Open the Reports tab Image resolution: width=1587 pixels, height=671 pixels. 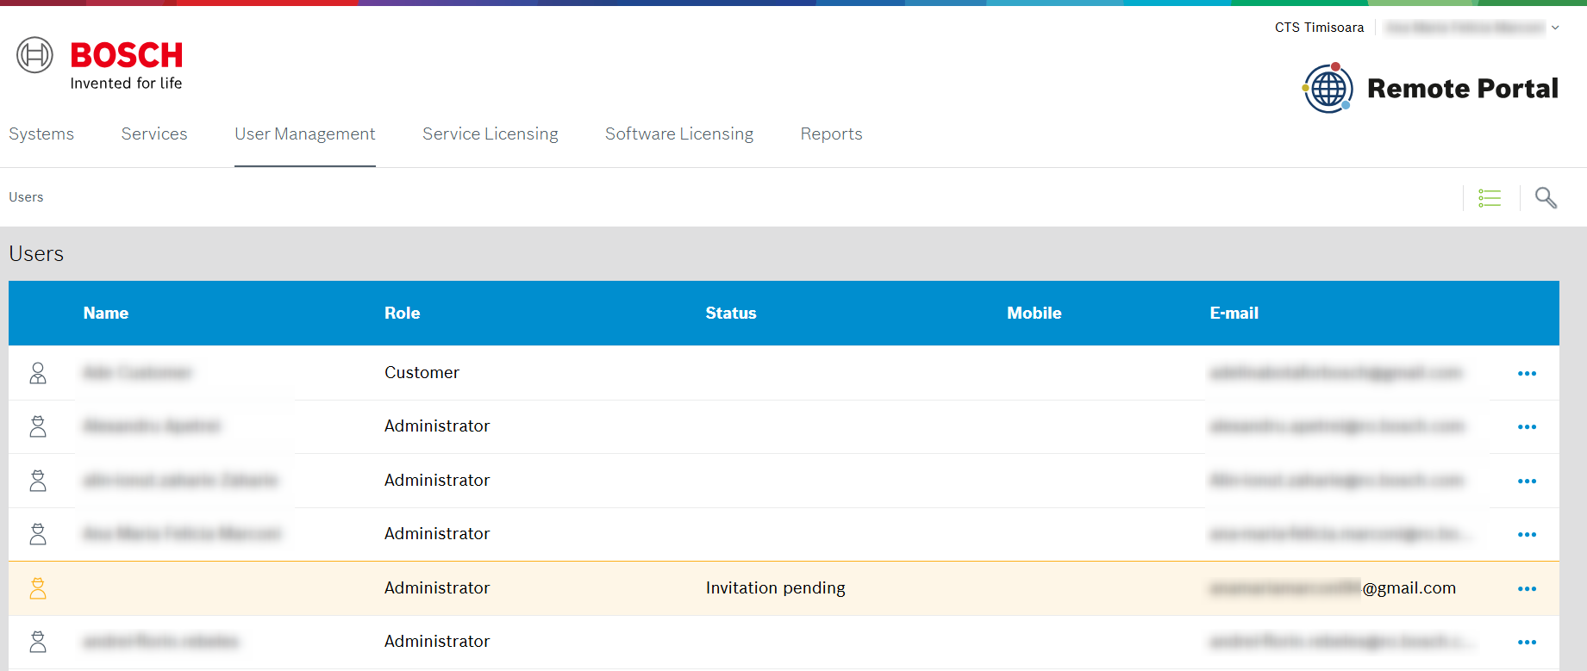pyautogui.click(x=831, y=134)
